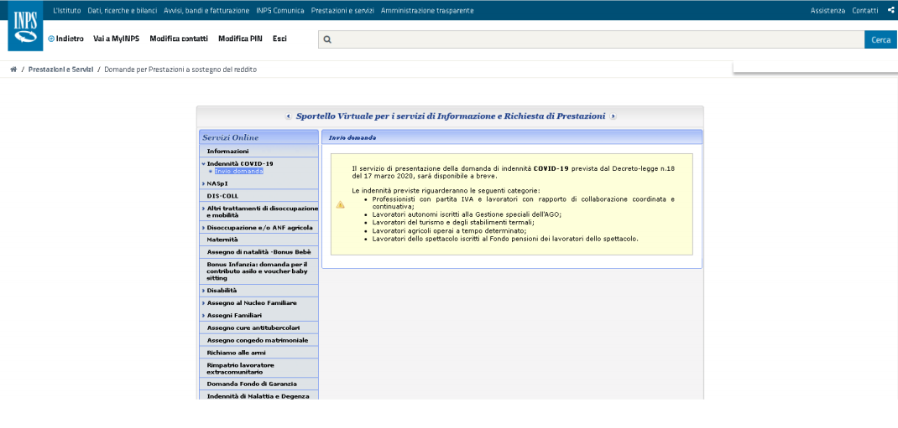Focus the site search input field
Viewport: 898px width, 428px height.
tap(591, 39)
